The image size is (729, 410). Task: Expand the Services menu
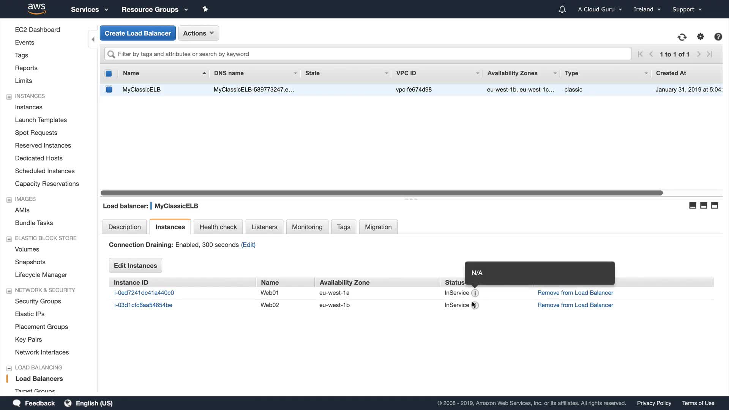(x=89, y=9)
